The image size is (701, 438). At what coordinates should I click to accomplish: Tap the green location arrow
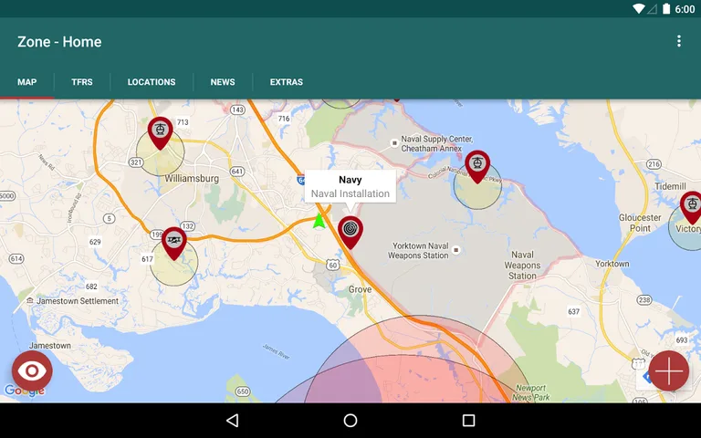coord(319,221)
